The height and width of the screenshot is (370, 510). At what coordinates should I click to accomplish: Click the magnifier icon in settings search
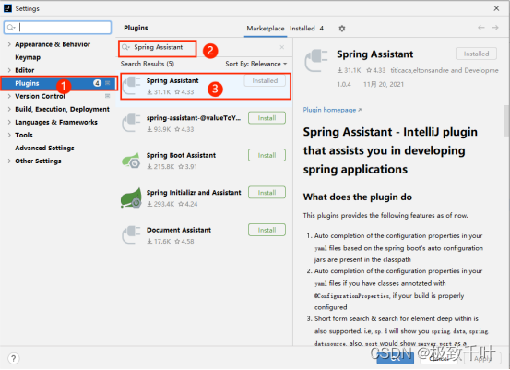(x=11, y=28)
